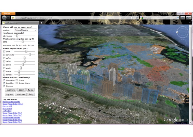
Task: Check the Bronx borough checkbox
Action: click(x=17, y=80)
